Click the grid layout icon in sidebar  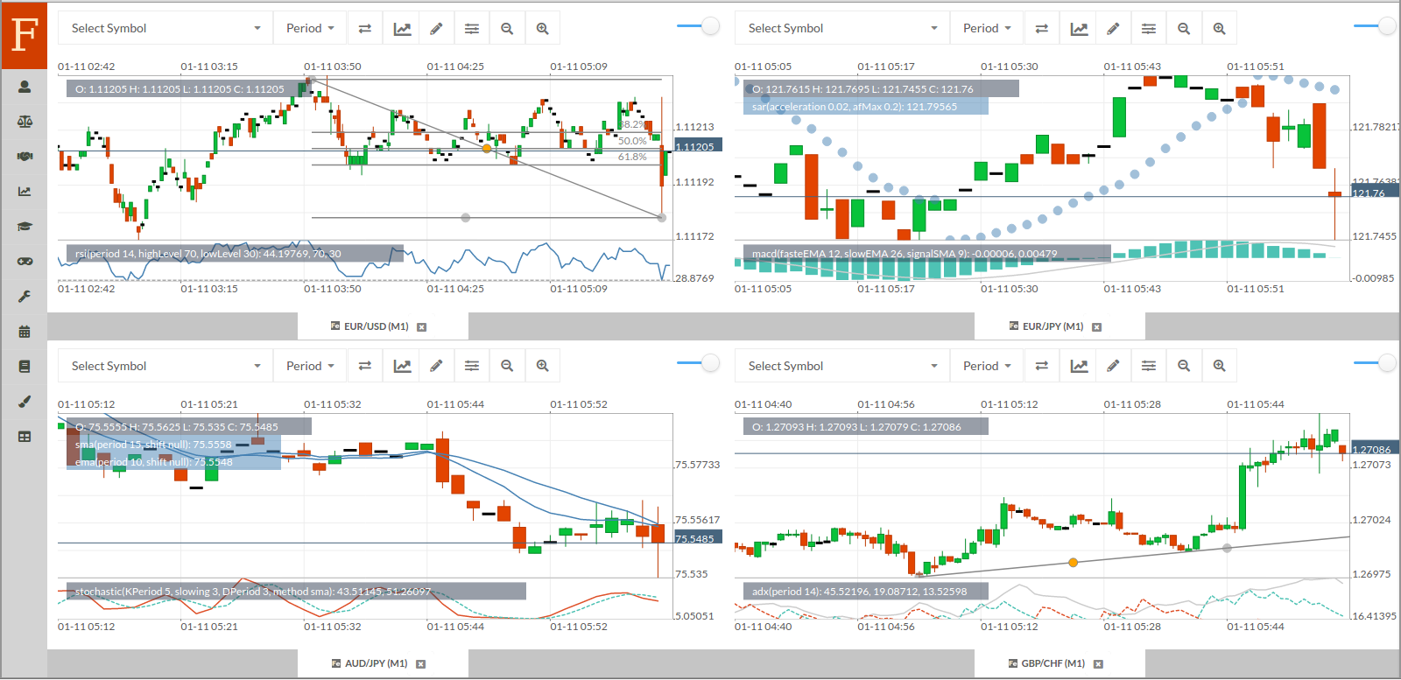[25, 437]
